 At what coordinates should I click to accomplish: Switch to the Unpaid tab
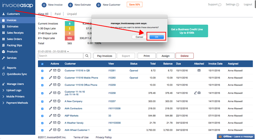coord(71,14)
